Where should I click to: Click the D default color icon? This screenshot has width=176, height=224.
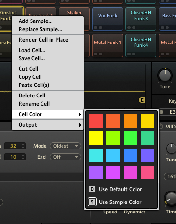click(92, 189)
